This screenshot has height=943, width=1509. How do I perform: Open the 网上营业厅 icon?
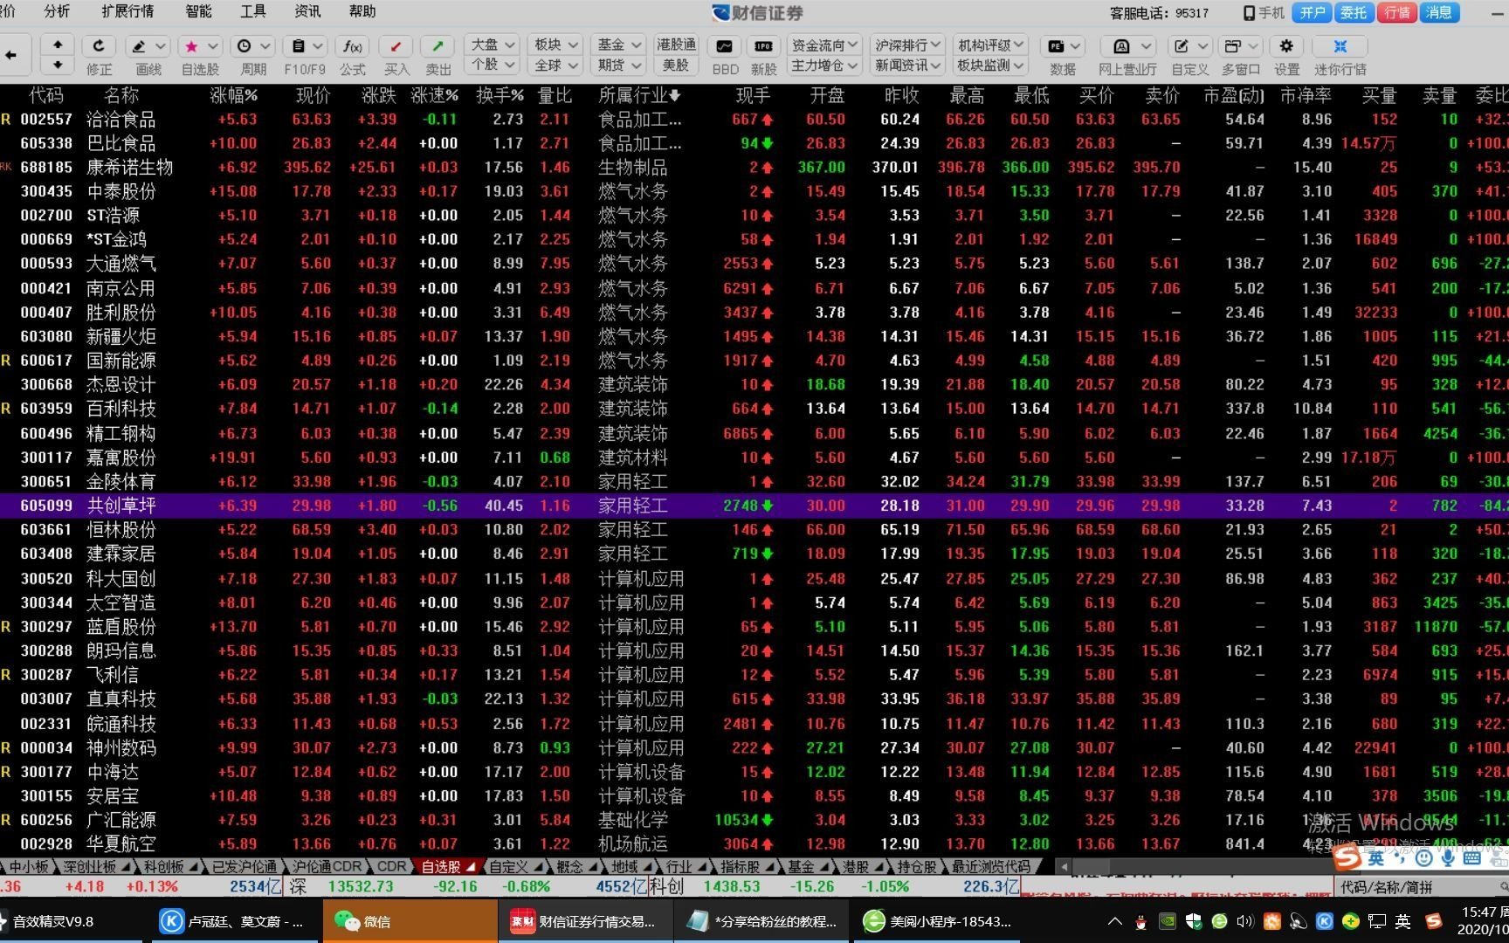coord(1121,45)
